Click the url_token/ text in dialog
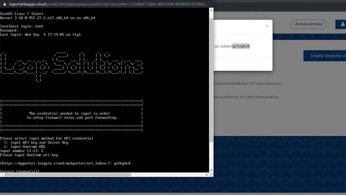The image size is (346, 195). (x=222, y=46)
